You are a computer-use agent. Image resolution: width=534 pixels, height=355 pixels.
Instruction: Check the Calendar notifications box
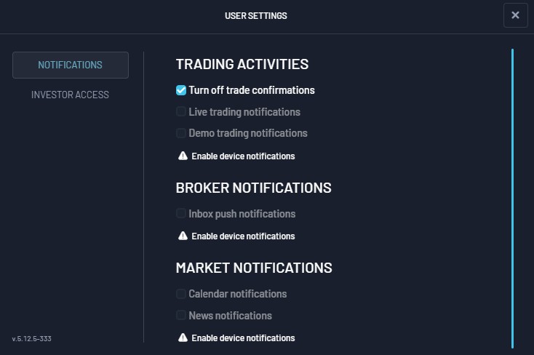(x=181, y=294)
